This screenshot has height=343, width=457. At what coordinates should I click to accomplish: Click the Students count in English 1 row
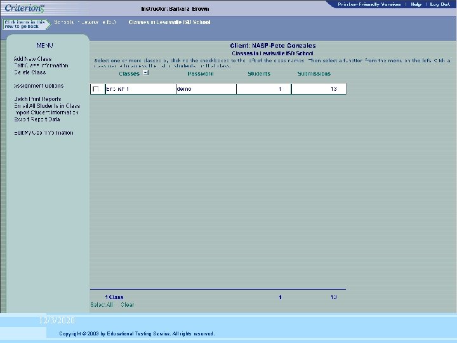tap(264, 89)
